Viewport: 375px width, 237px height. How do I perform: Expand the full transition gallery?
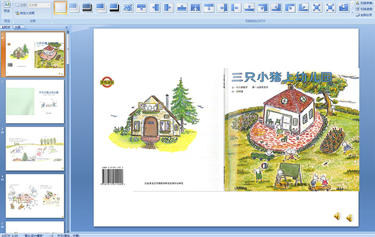point(352,12)
